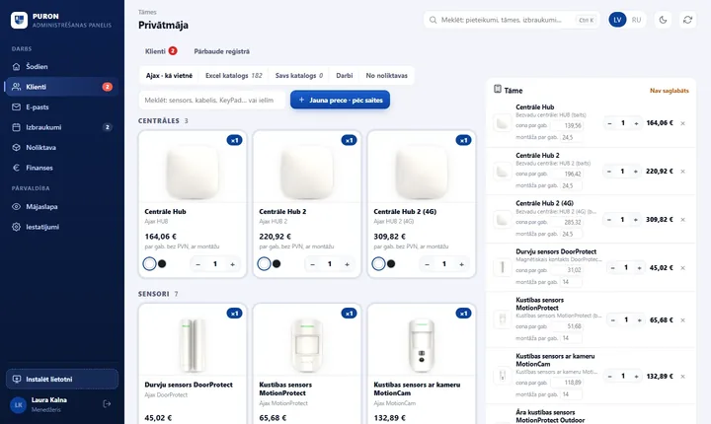
Task: Remove Centrāle Hub 2 row from tāme
Action: pos(683,172)
